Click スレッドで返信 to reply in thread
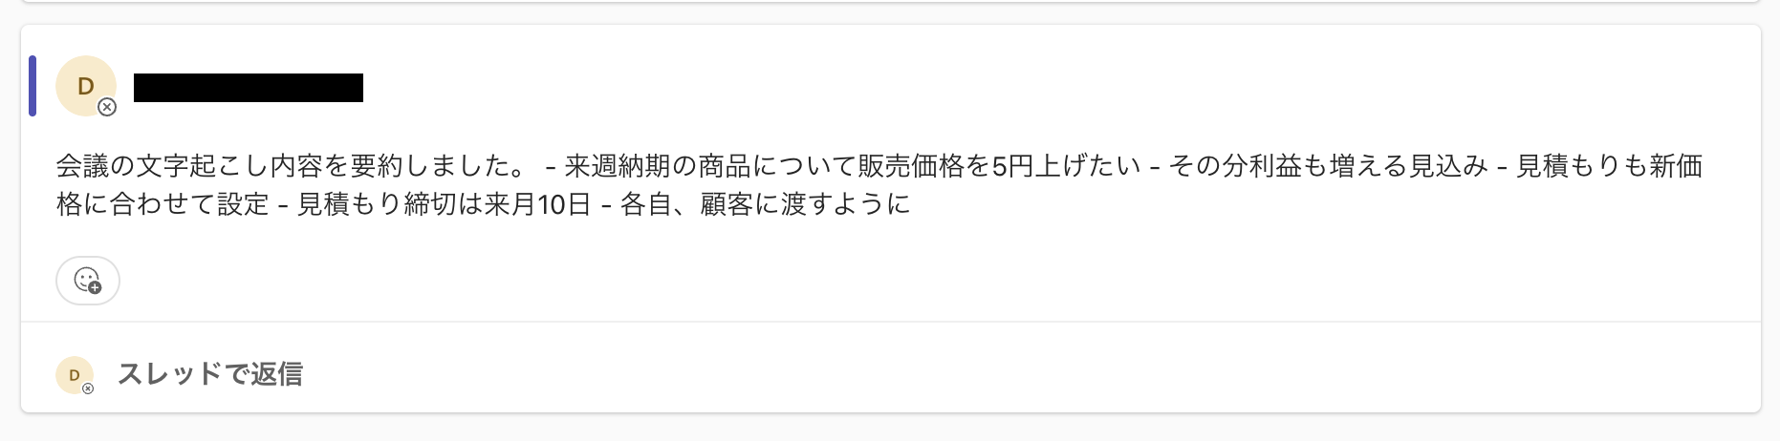Image resolution: width=1780 pixels, height=441 pixels. pos(210,374)
